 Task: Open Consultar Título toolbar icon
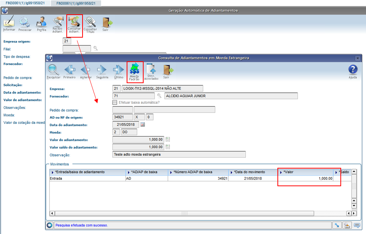[90, 24]
